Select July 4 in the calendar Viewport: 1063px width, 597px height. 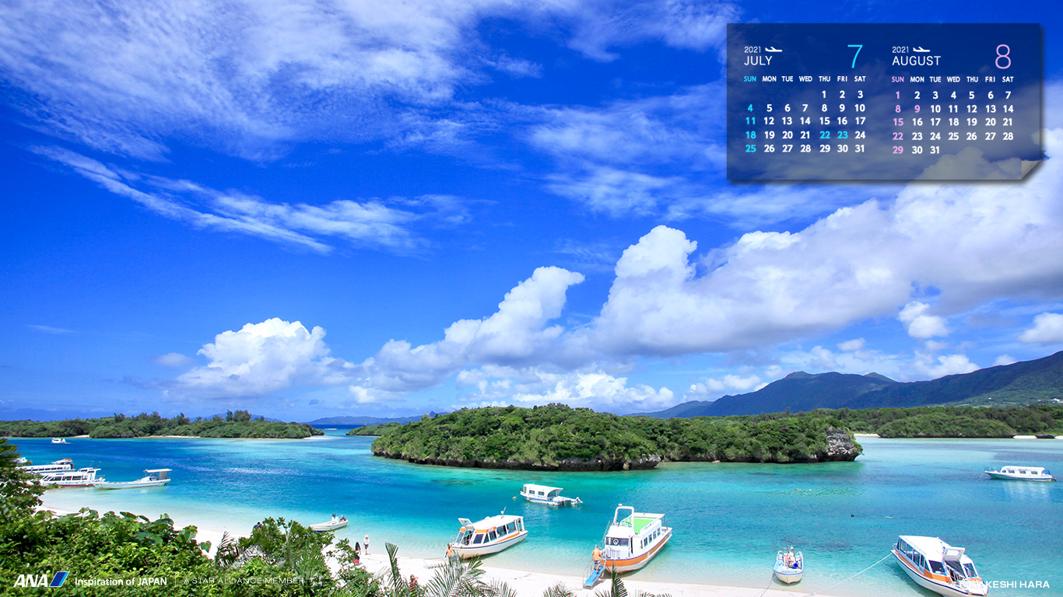click(750, 108)
